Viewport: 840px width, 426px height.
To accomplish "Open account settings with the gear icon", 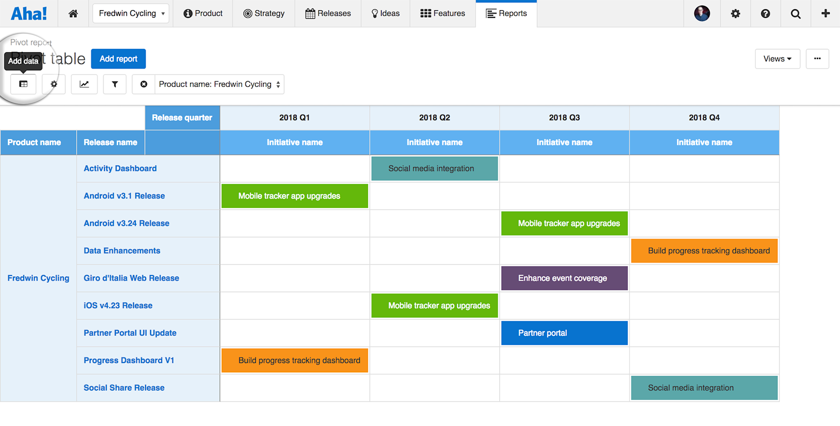I will coord(735,14).
